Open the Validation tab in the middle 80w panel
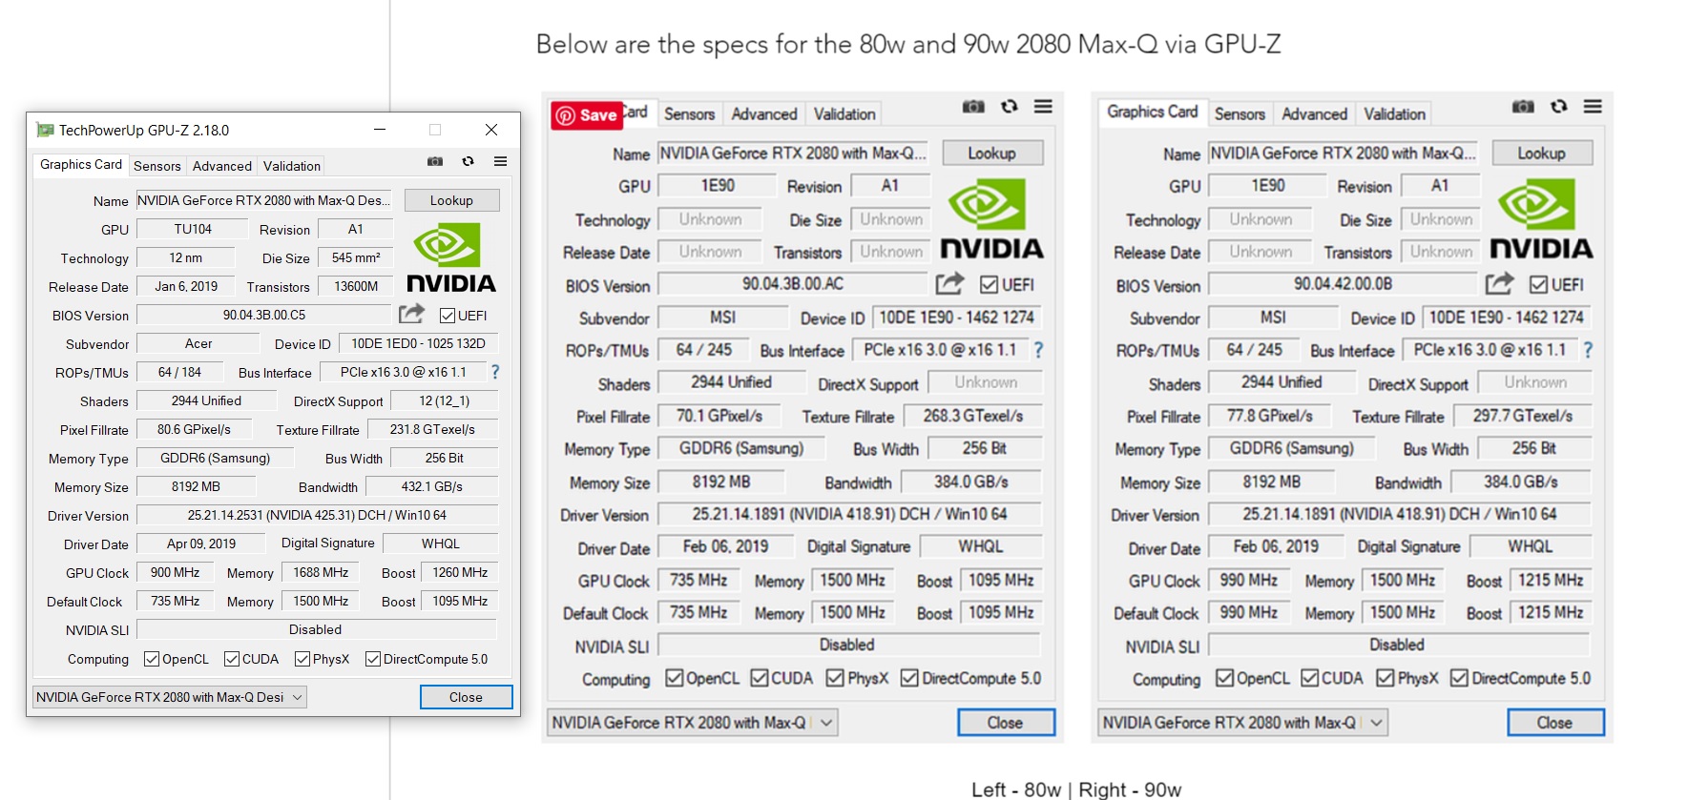 pyautogui.click(x=844, y=114)
